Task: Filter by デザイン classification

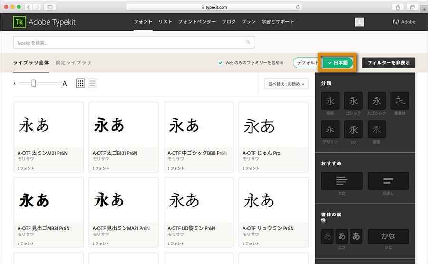Action: click(330, 129)
